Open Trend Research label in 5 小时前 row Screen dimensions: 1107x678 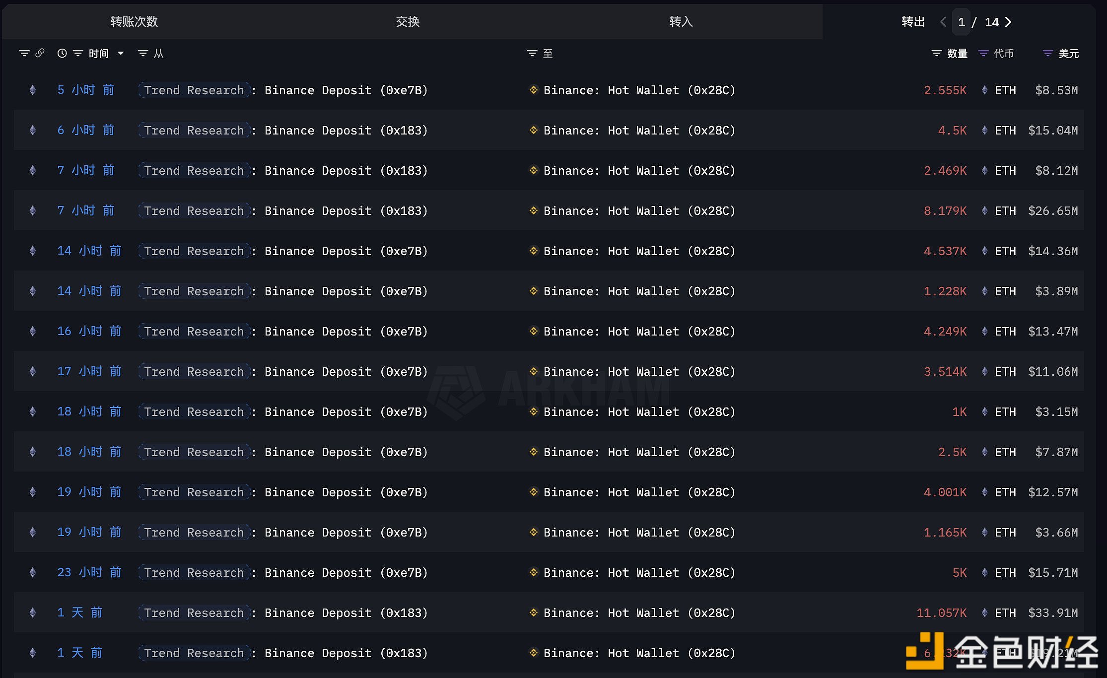pos(194,90)
